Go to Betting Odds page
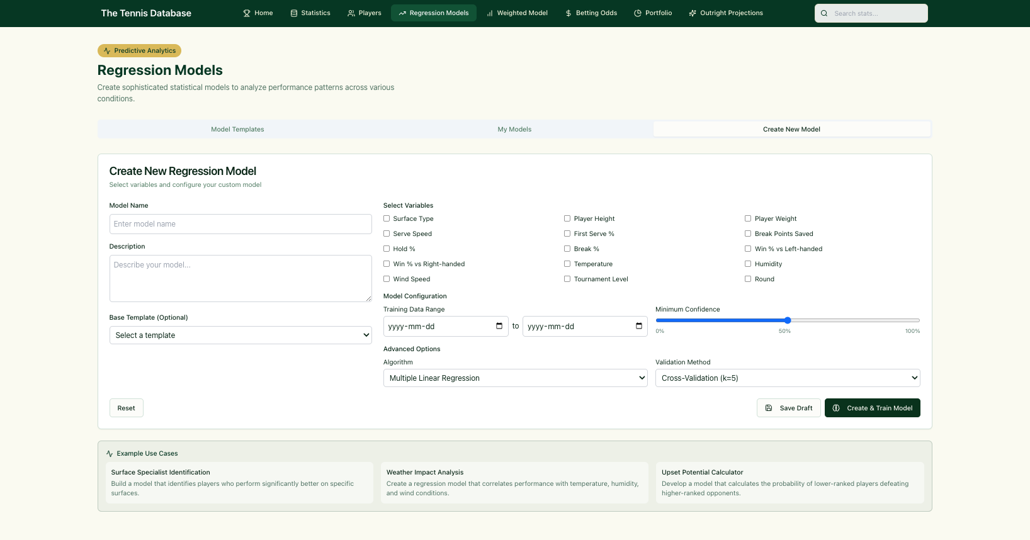This screenshot has width=1030, height=540. pyautogui.click(x=591, y=13)
